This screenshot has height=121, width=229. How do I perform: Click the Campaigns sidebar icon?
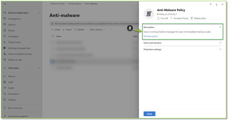point(5,36)
